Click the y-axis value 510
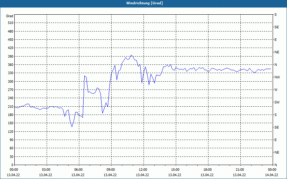This screenshot has height=179, width=287. coord(11,23)
